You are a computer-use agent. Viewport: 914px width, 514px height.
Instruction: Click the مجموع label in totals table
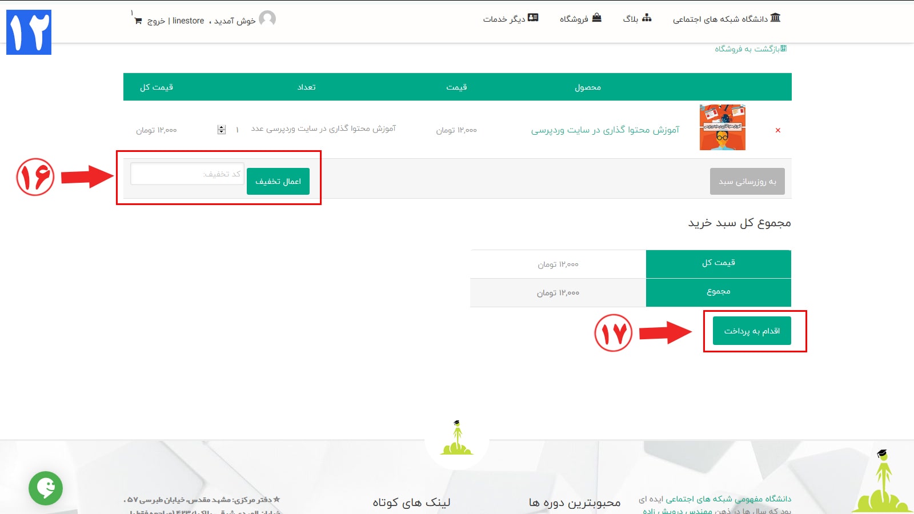[719, 291]
